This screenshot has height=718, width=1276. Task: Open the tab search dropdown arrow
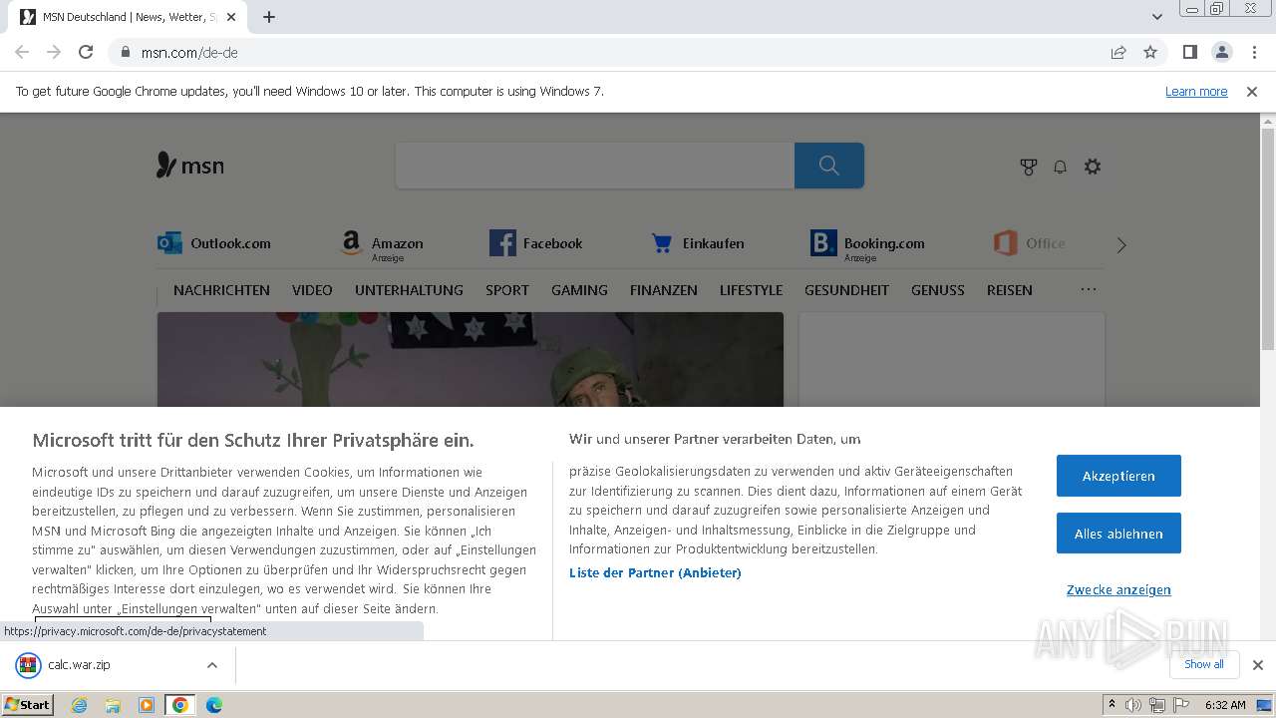(1157, 17)
